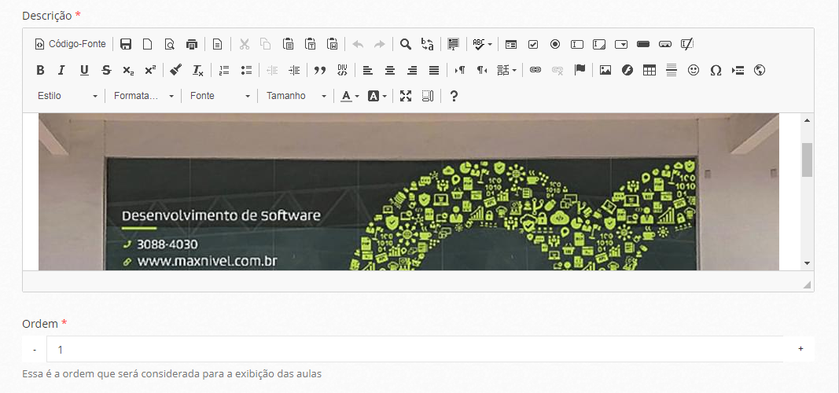Insert an Image into description
839x393 pixels.
[x=605, y=70]
